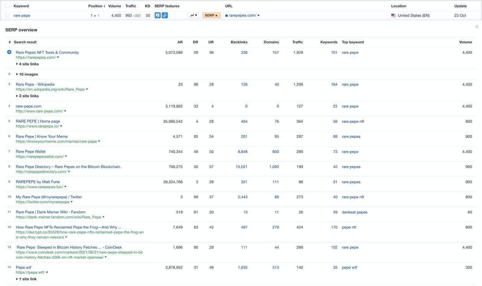Click top keyword 'pepe wtf'
Image resolution: width=482 pixels, height=286 pixels.
349,268
